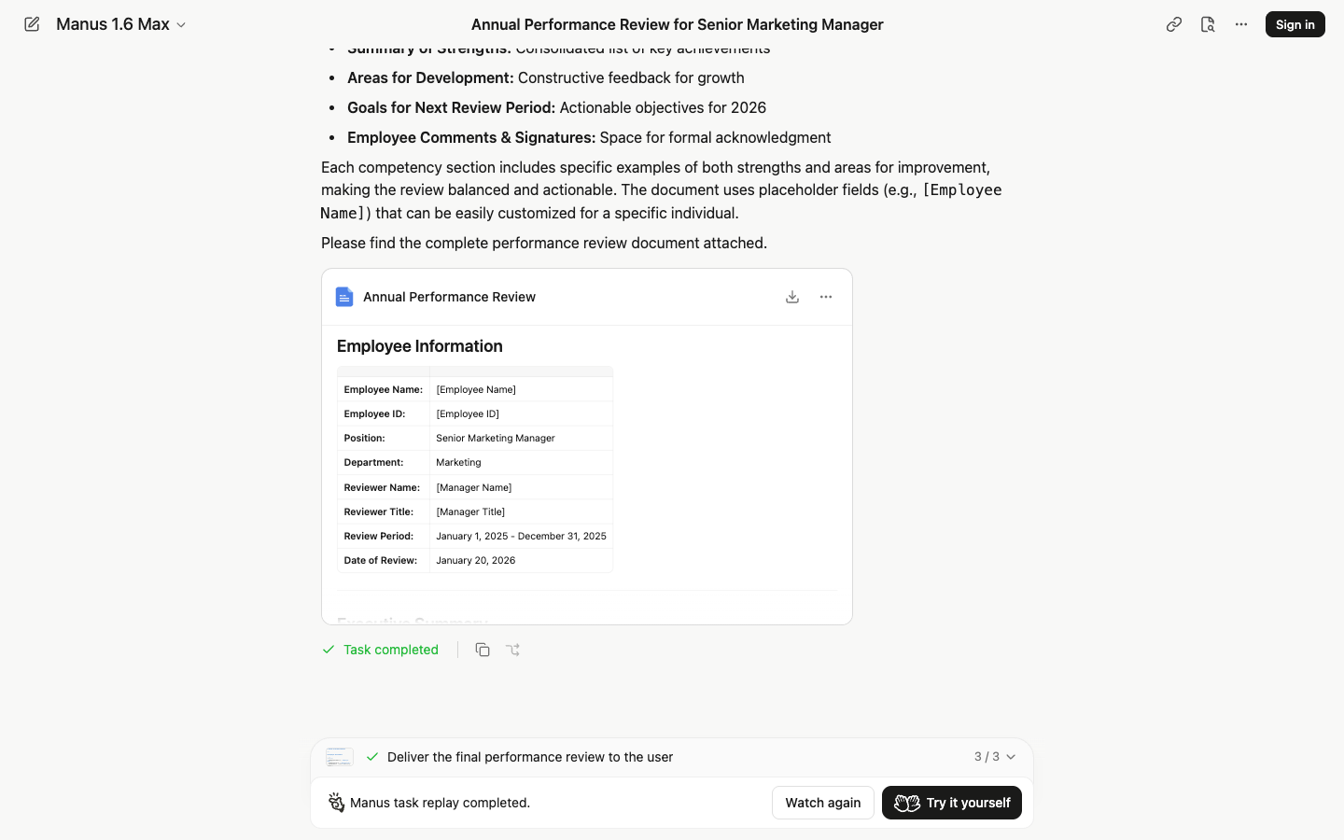
Task: Open document card more options menu
Action: click(x=826, y=297)
